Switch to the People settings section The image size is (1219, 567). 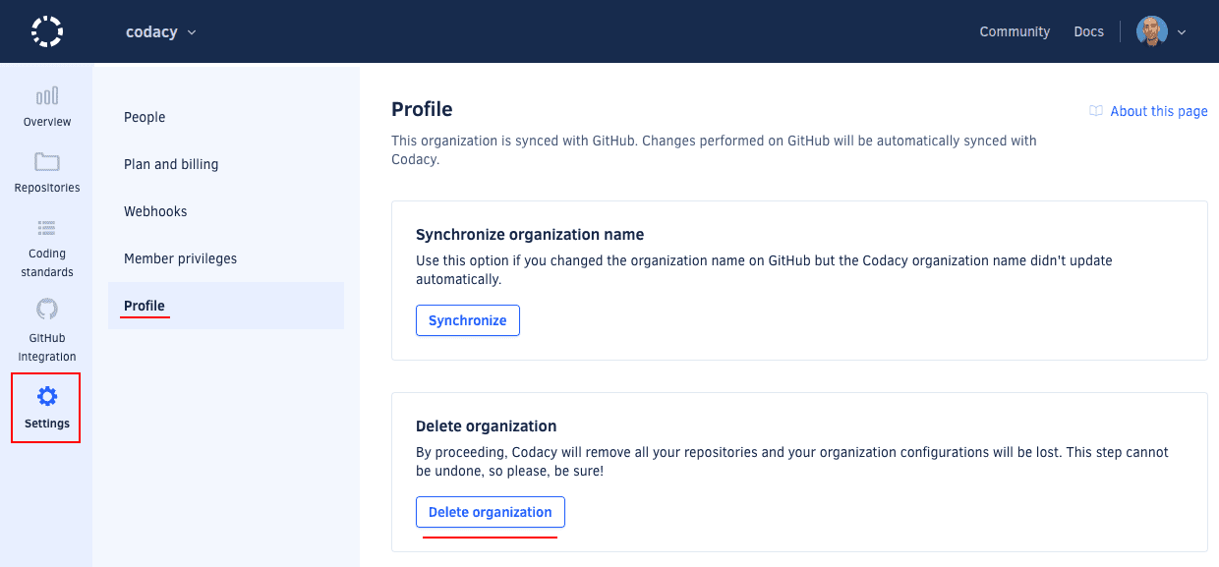[145, 117]
